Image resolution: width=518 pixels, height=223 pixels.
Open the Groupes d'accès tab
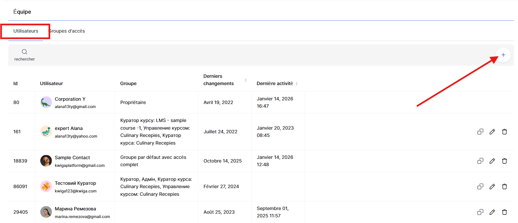67,31
